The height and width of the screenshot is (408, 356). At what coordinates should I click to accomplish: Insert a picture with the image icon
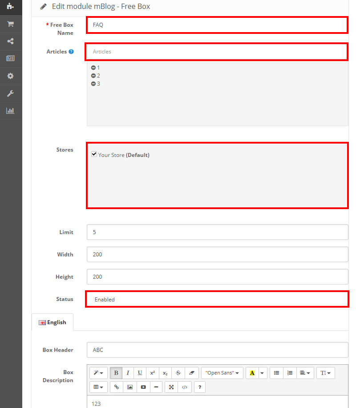coord(130,387)
